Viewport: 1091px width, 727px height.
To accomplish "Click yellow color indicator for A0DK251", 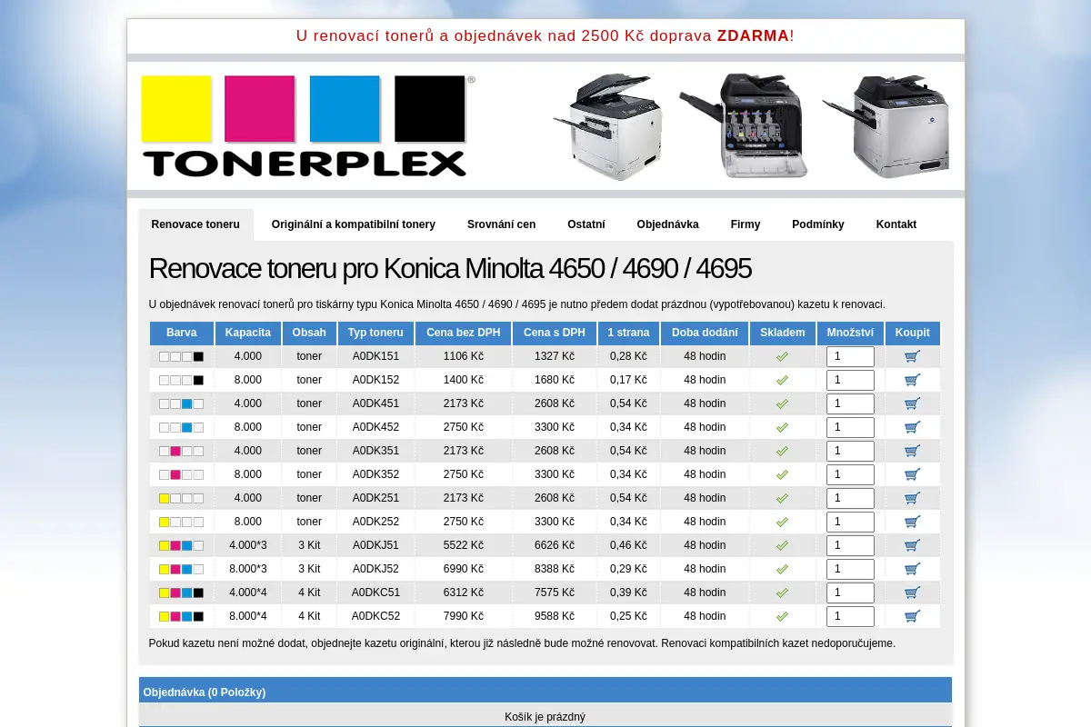I will point(165,498).
